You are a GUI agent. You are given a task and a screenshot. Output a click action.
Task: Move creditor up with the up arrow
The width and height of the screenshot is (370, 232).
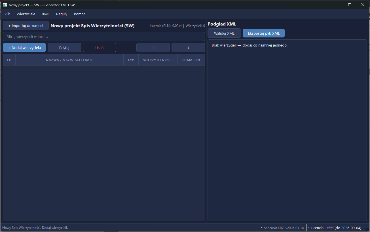click(x=153, y=48)
